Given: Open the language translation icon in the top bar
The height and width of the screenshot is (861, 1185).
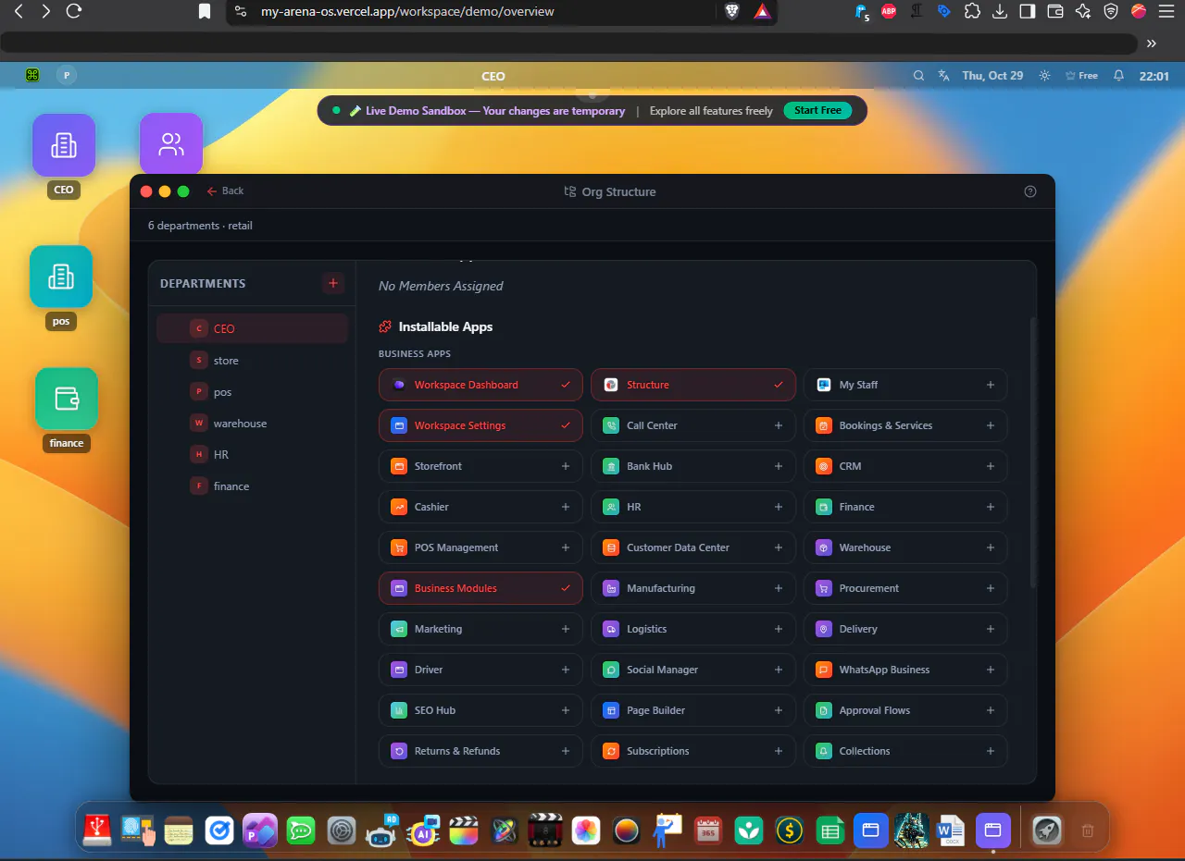Looking at the screenshot, I should click(x=943, y=76).
